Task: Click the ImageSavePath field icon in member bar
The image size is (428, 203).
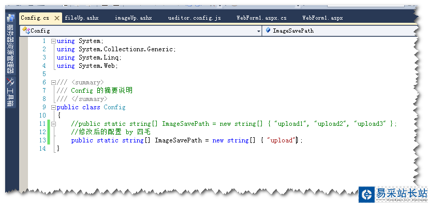Action: tap(268, 30)
